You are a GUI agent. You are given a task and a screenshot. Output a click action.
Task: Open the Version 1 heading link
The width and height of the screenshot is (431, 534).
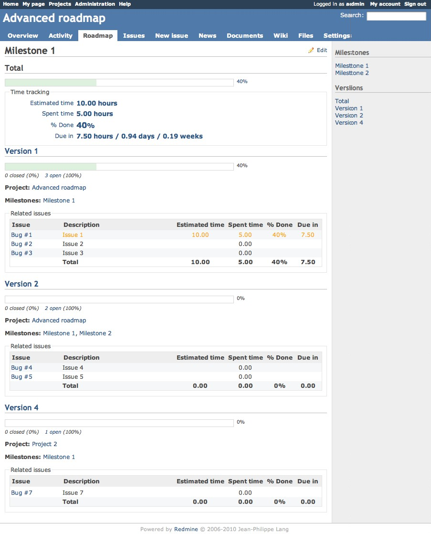pyautogui.click(x=21, y=151)
